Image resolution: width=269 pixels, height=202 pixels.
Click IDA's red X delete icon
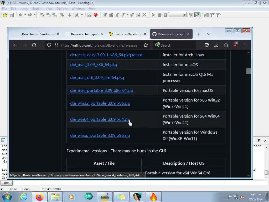click(144, 15)
